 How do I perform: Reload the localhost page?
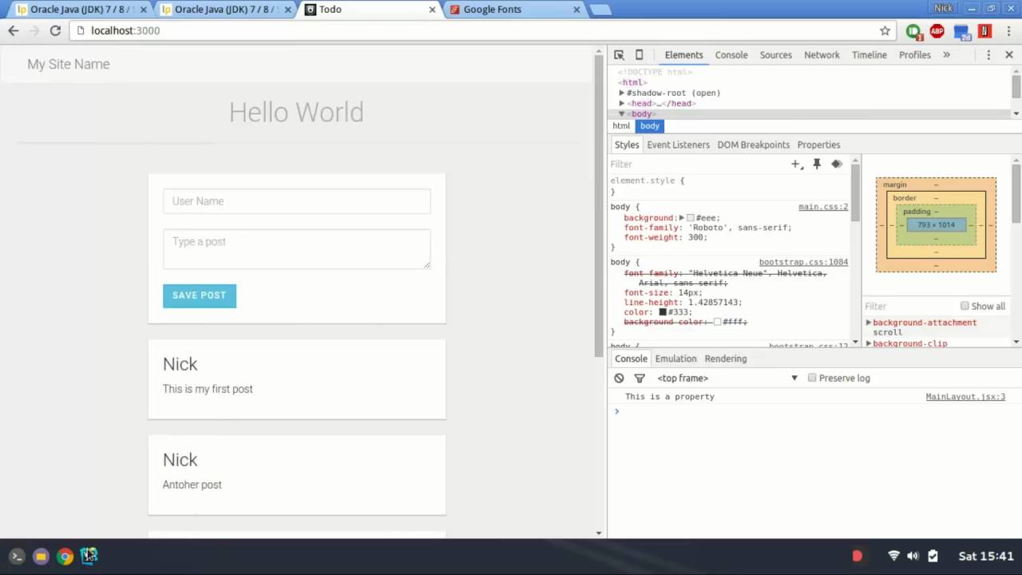click(x=55, y=30)
